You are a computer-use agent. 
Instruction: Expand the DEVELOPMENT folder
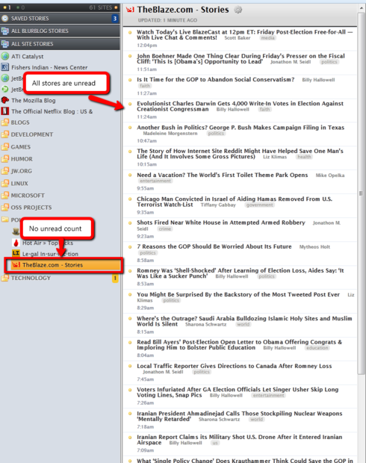click(x=60, y=134)
